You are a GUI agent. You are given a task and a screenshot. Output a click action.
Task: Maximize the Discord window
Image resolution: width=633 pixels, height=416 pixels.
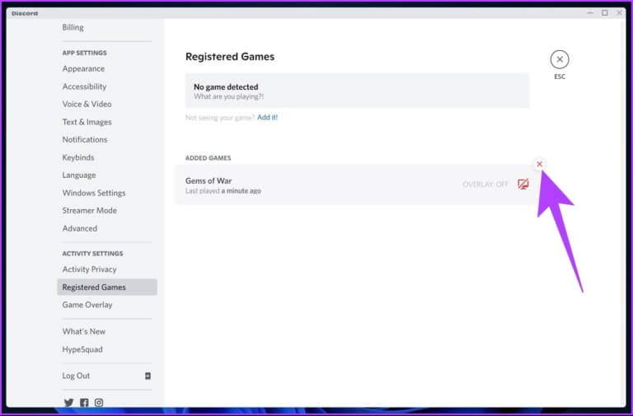[604, 13]
